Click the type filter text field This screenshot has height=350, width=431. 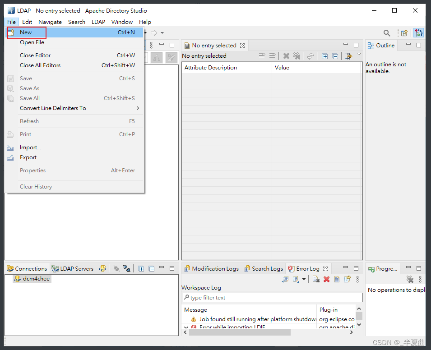pyautogui.click(x=272, y=298)
